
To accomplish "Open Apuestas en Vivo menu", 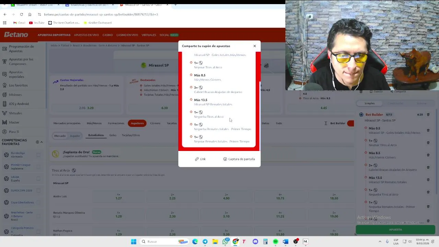I will (x=86, y=35).
